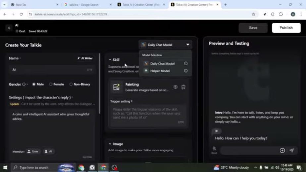Screen dimensions: 306x172
Task: Go back using the header back arrow
Action: 9,28
